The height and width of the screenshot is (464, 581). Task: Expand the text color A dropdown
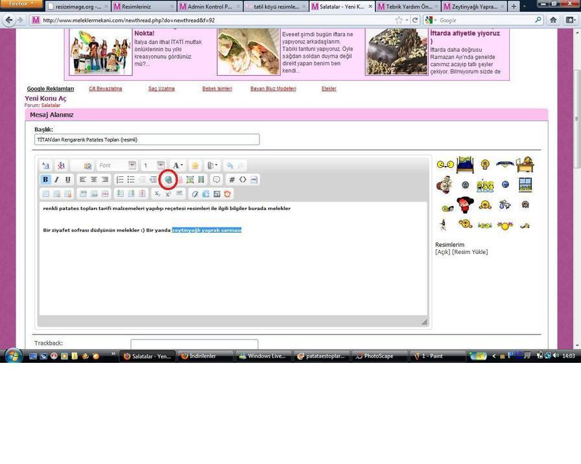point(178,166)
